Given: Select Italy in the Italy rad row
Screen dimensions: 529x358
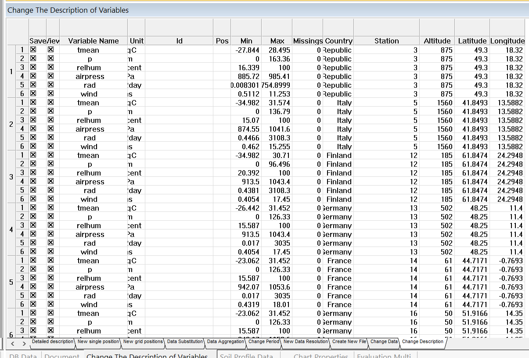Looking at the screenshot, I should (x=344, y=138).
